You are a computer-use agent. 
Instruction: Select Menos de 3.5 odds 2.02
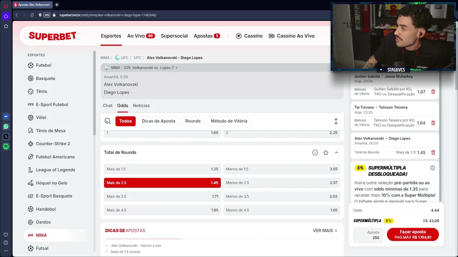click(282, 196)
